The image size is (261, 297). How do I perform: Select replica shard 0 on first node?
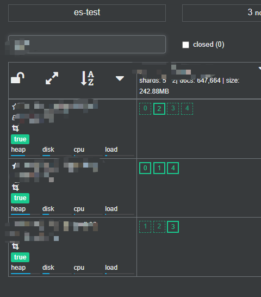pyautogui.click(x=145, y=109)
